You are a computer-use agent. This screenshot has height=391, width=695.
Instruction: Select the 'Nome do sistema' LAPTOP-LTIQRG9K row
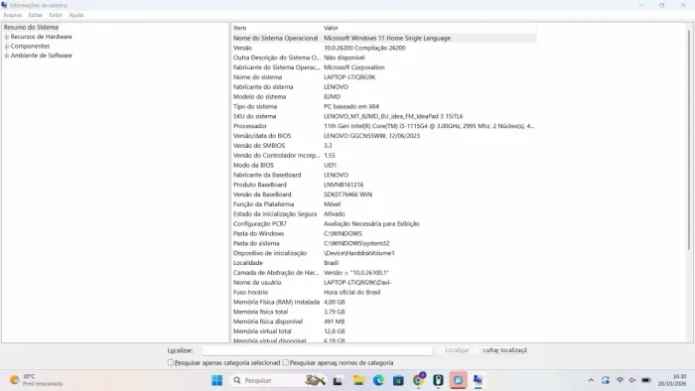[384, 77]
